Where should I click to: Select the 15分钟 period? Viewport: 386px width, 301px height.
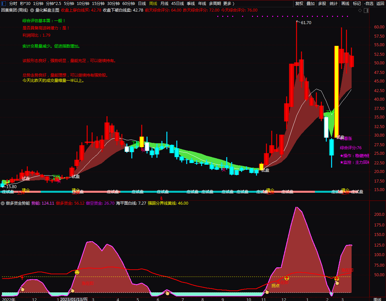(x=98, y=3)
